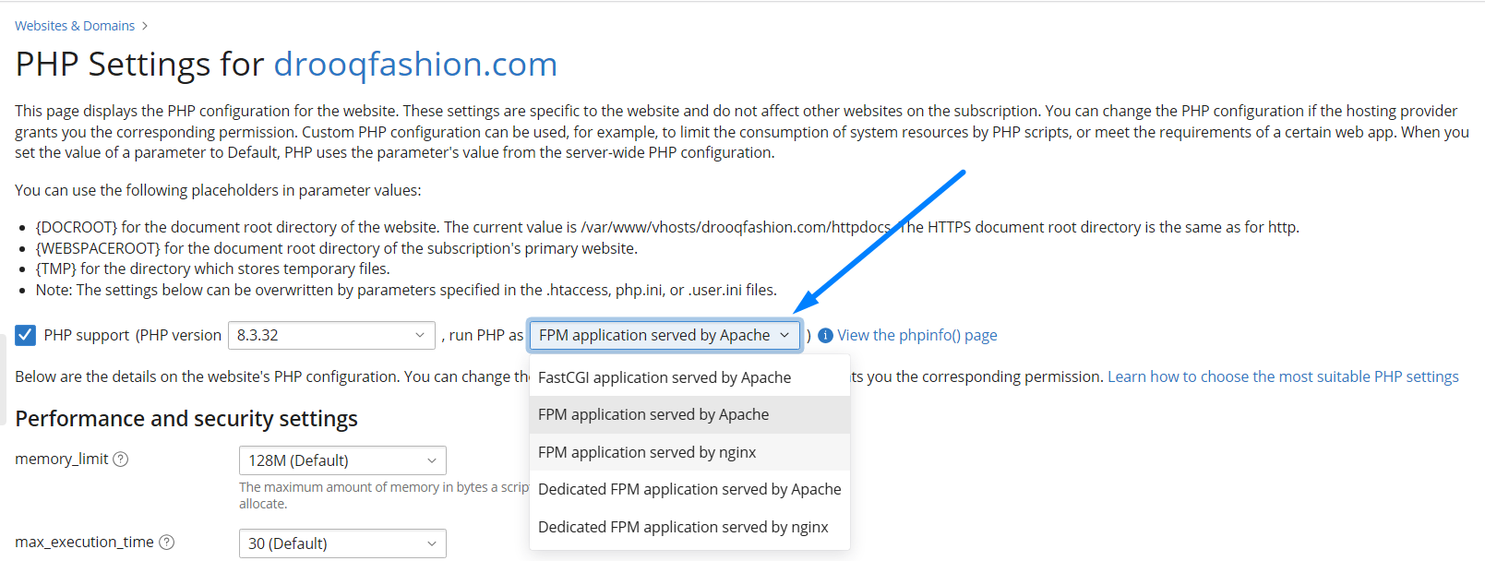The height and width of the screenshot is (561, 1485).
Task: Choose FPM application served by Apache option
Action: coord(689,414)
